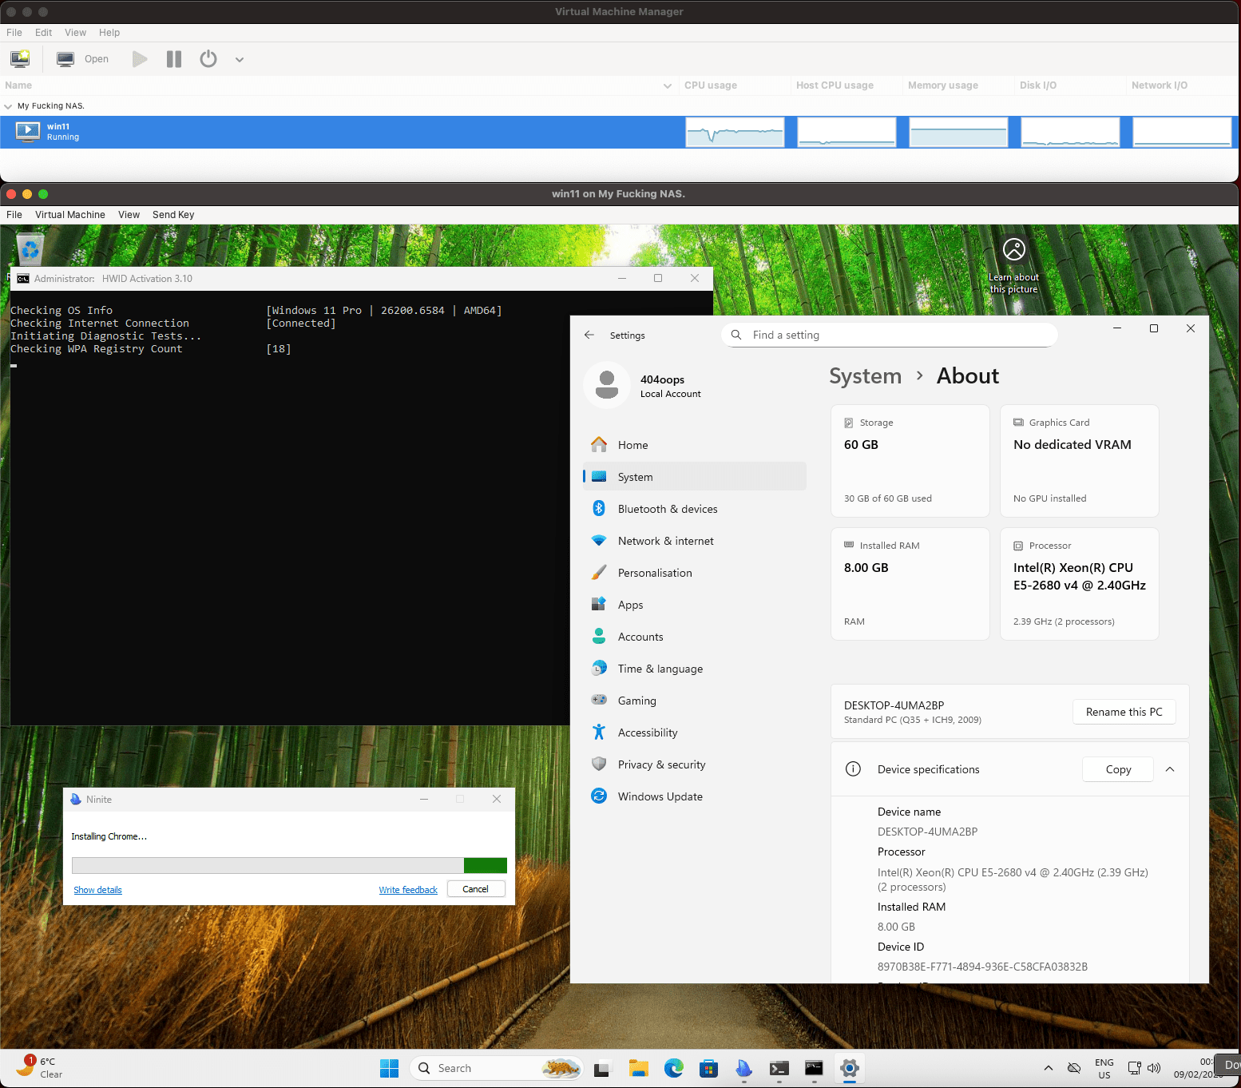Viewport: 1241px width, 1088px height.
Task: Click the Installed RAM 8.00 GB card
Action: [910, 584]
